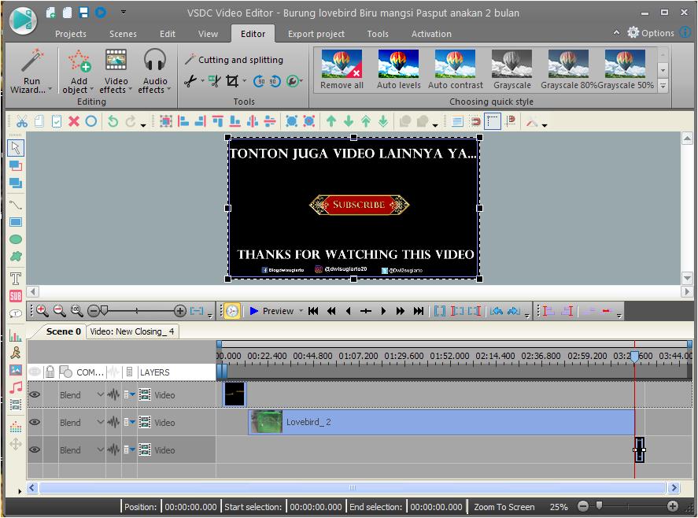Open Blend dropdown on bottom Video layer

(x=100, y=450)
